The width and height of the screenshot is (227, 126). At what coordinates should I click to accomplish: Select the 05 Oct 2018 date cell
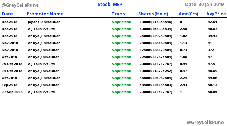pos(12,64)
